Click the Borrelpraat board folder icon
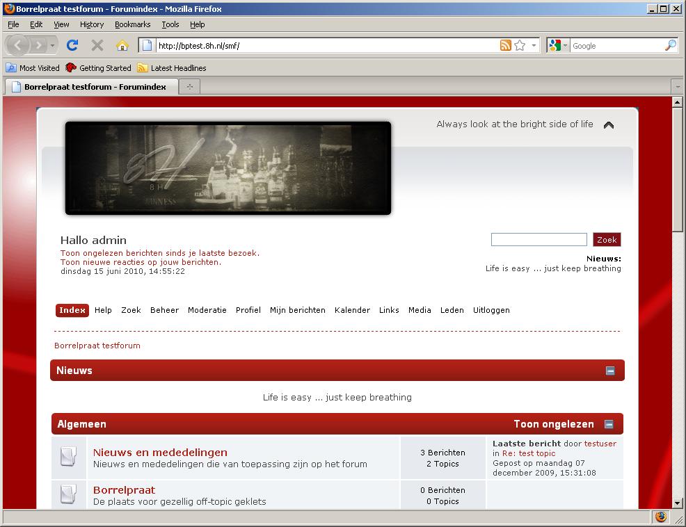Screen dimensions: 686x527 [68, 494]
